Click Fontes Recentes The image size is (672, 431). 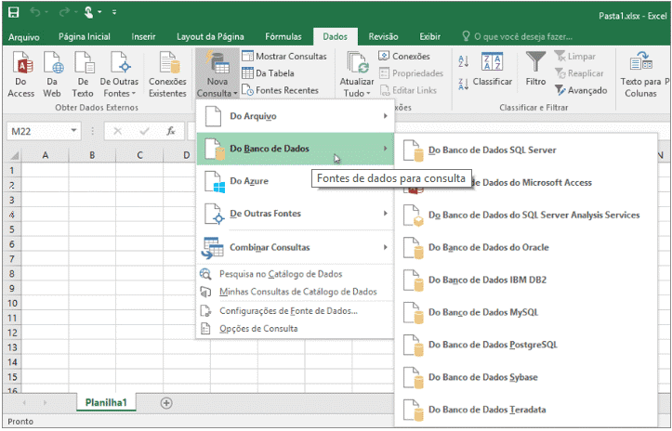click(x=281, y=90)
